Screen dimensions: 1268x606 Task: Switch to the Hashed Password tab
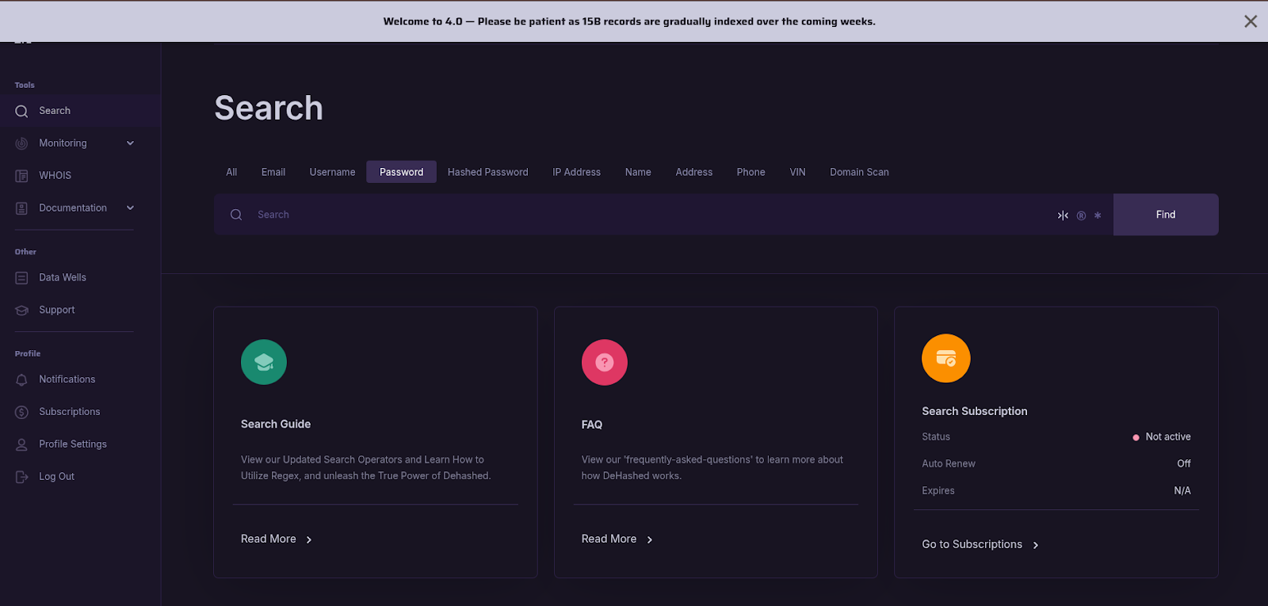coord(487,172)
